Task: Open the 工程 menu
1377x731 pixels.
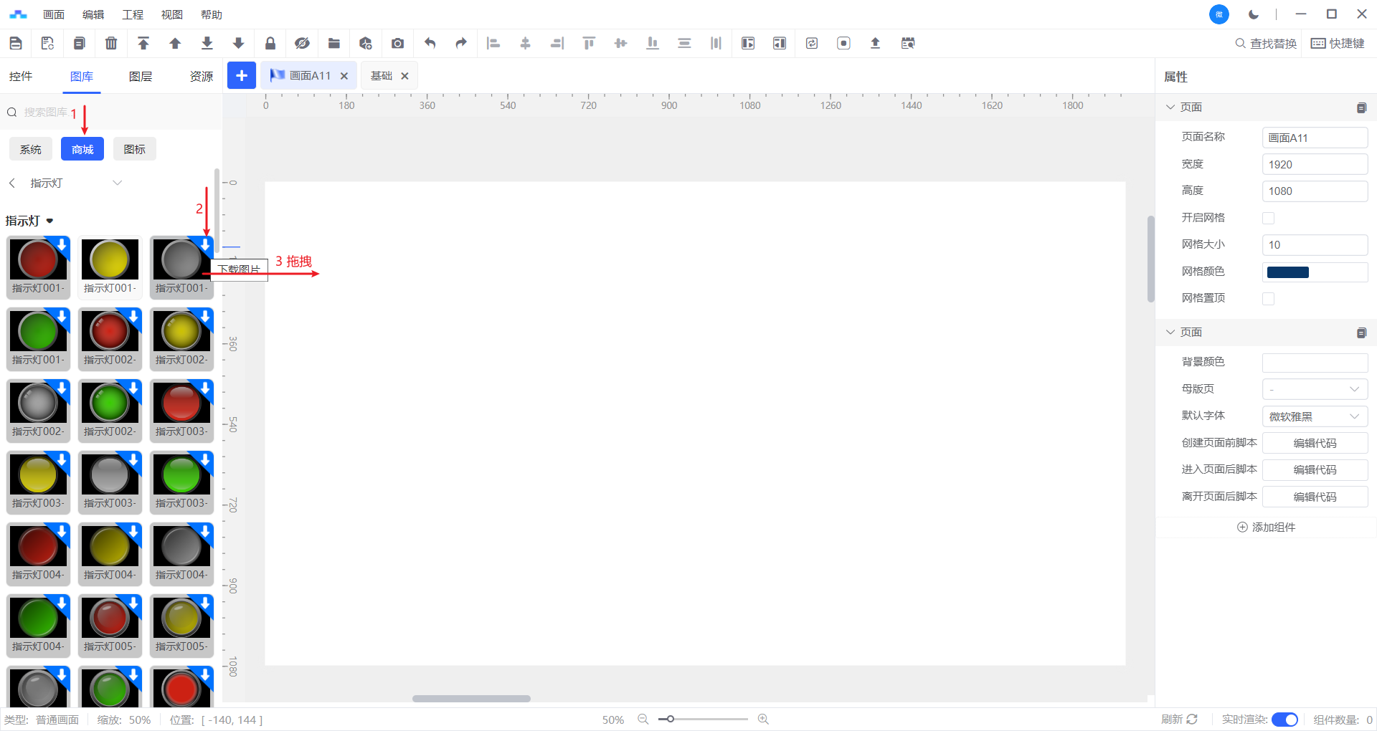Action: 133,14
